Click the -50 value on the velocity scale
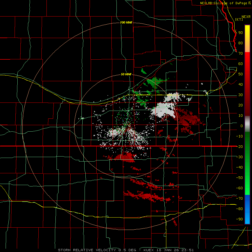This screenshot has height=252, width=252. click(x=239, y=178)
